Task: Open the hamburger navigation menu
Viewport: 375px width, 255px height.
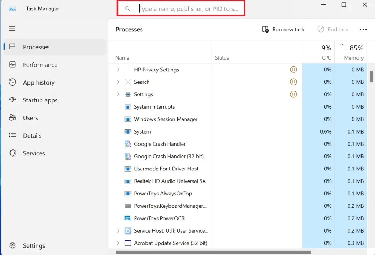Action: click(x=12, y=29)
